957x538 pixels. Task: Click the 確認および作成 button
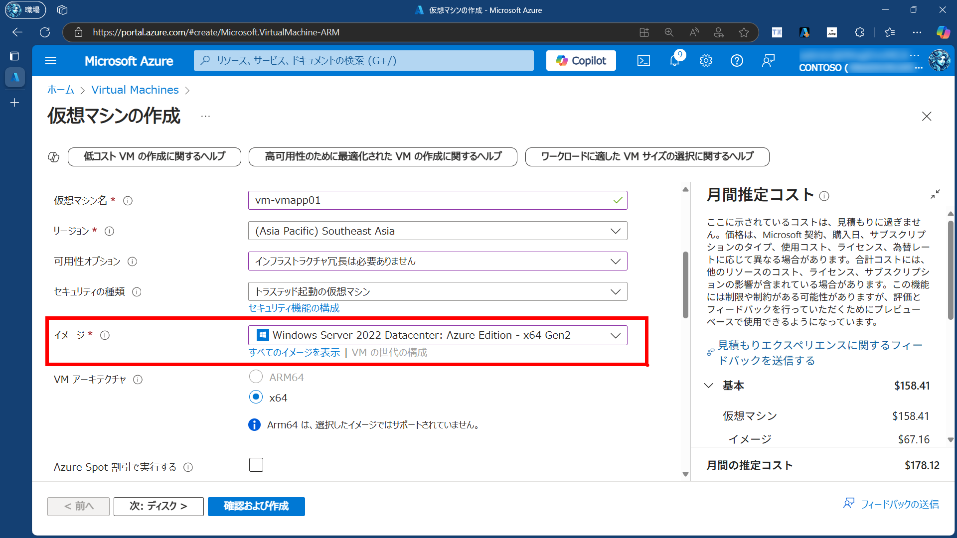(256, 506)
